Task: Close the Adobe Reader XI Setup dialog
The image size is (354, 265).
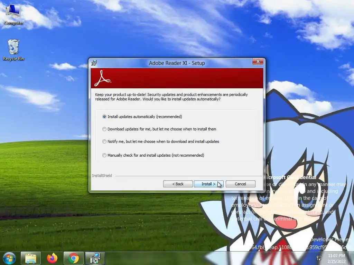Action: [258, 61]
